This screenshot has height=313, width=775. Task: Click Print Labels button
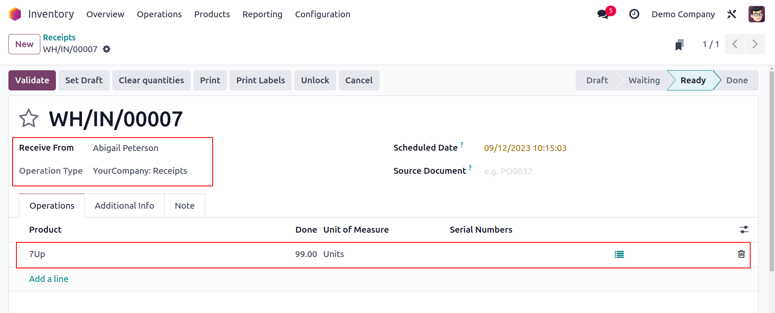tap(261, 80)
